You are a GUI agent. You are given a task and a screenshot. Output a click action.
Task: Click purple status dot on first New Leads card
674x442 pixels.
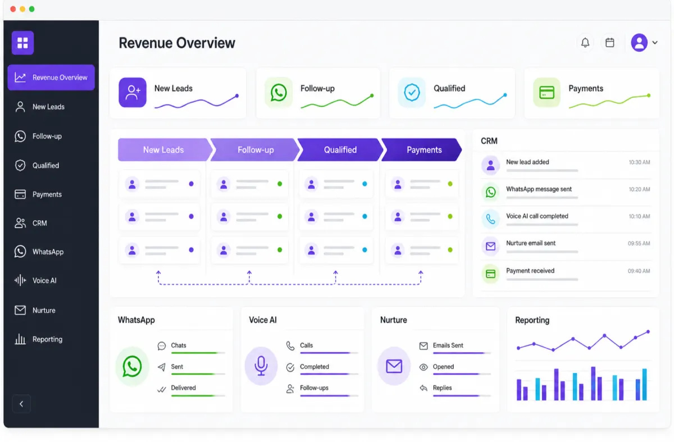(x=191, y=184)
